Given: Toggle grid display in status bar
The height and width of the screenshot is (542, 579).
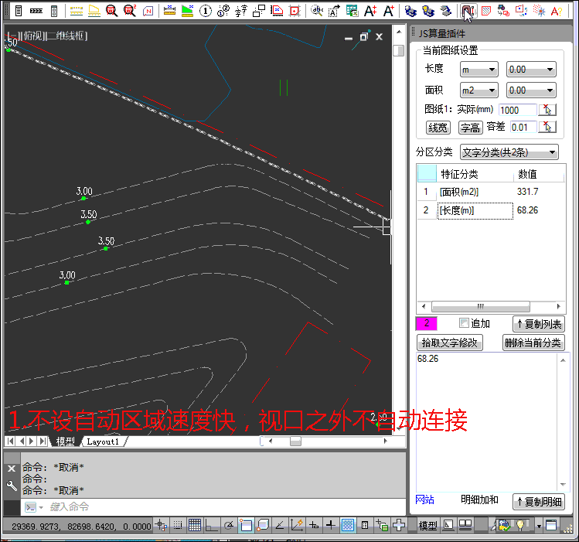Looking at the screenshot, I should coord(195,526).
